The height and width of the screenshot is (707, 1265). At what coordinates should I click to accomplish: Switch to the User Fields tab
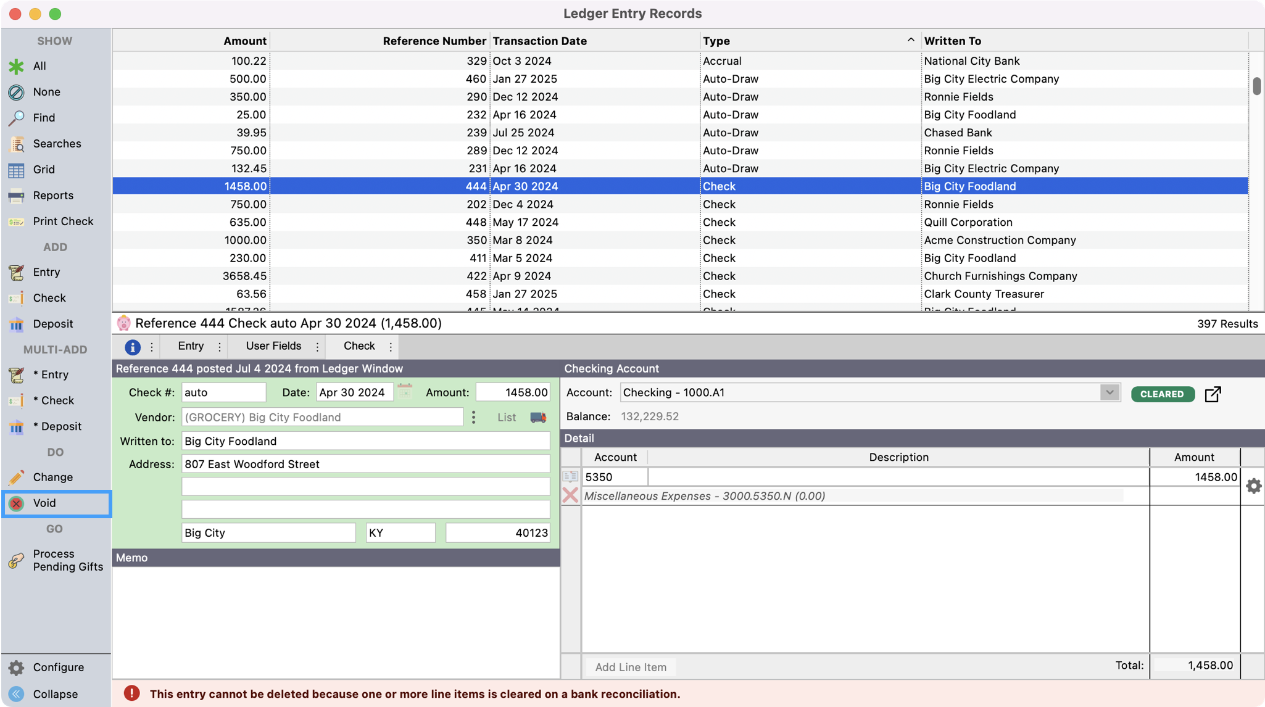(273, 346)
